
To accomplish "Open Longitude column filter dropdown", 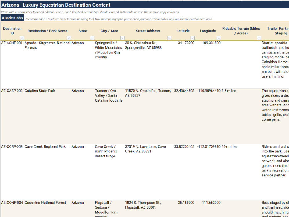I will click(x=219, y=38).
